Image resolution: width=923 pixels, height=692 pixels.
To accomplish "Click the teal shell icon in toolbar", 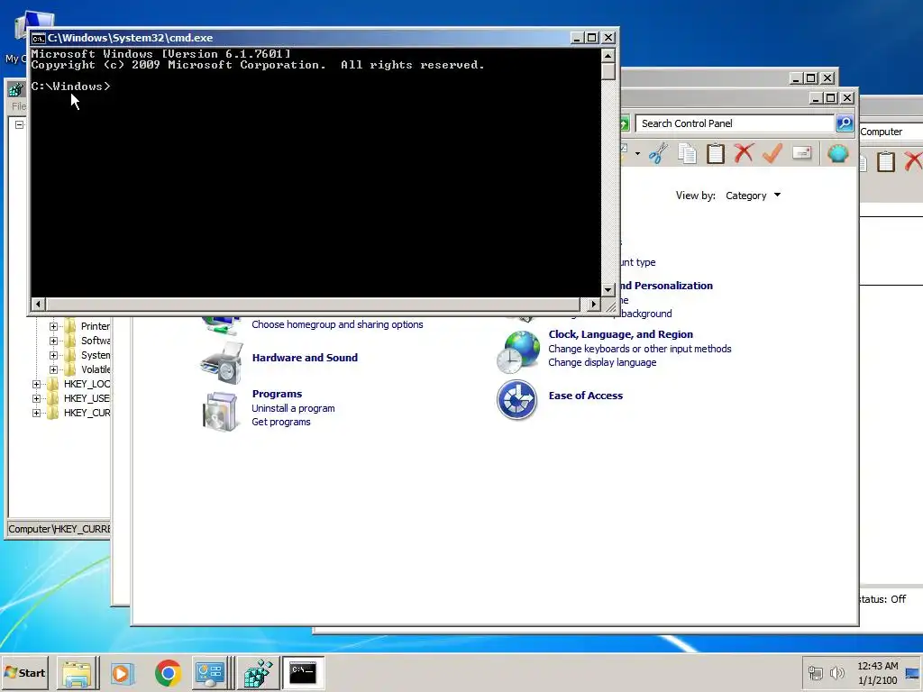I will 837,153.
